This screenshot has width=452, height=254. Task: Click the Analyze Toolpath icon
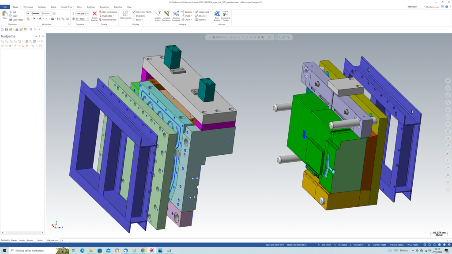176,14
